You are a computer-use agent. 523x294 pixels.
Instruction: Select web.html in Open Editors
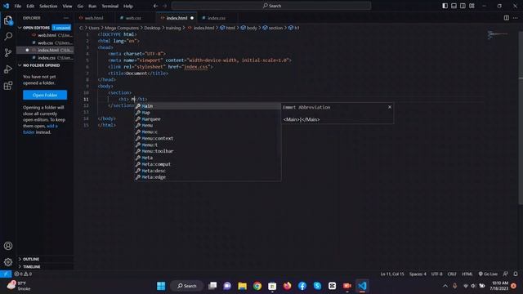(x=45, y=35)
